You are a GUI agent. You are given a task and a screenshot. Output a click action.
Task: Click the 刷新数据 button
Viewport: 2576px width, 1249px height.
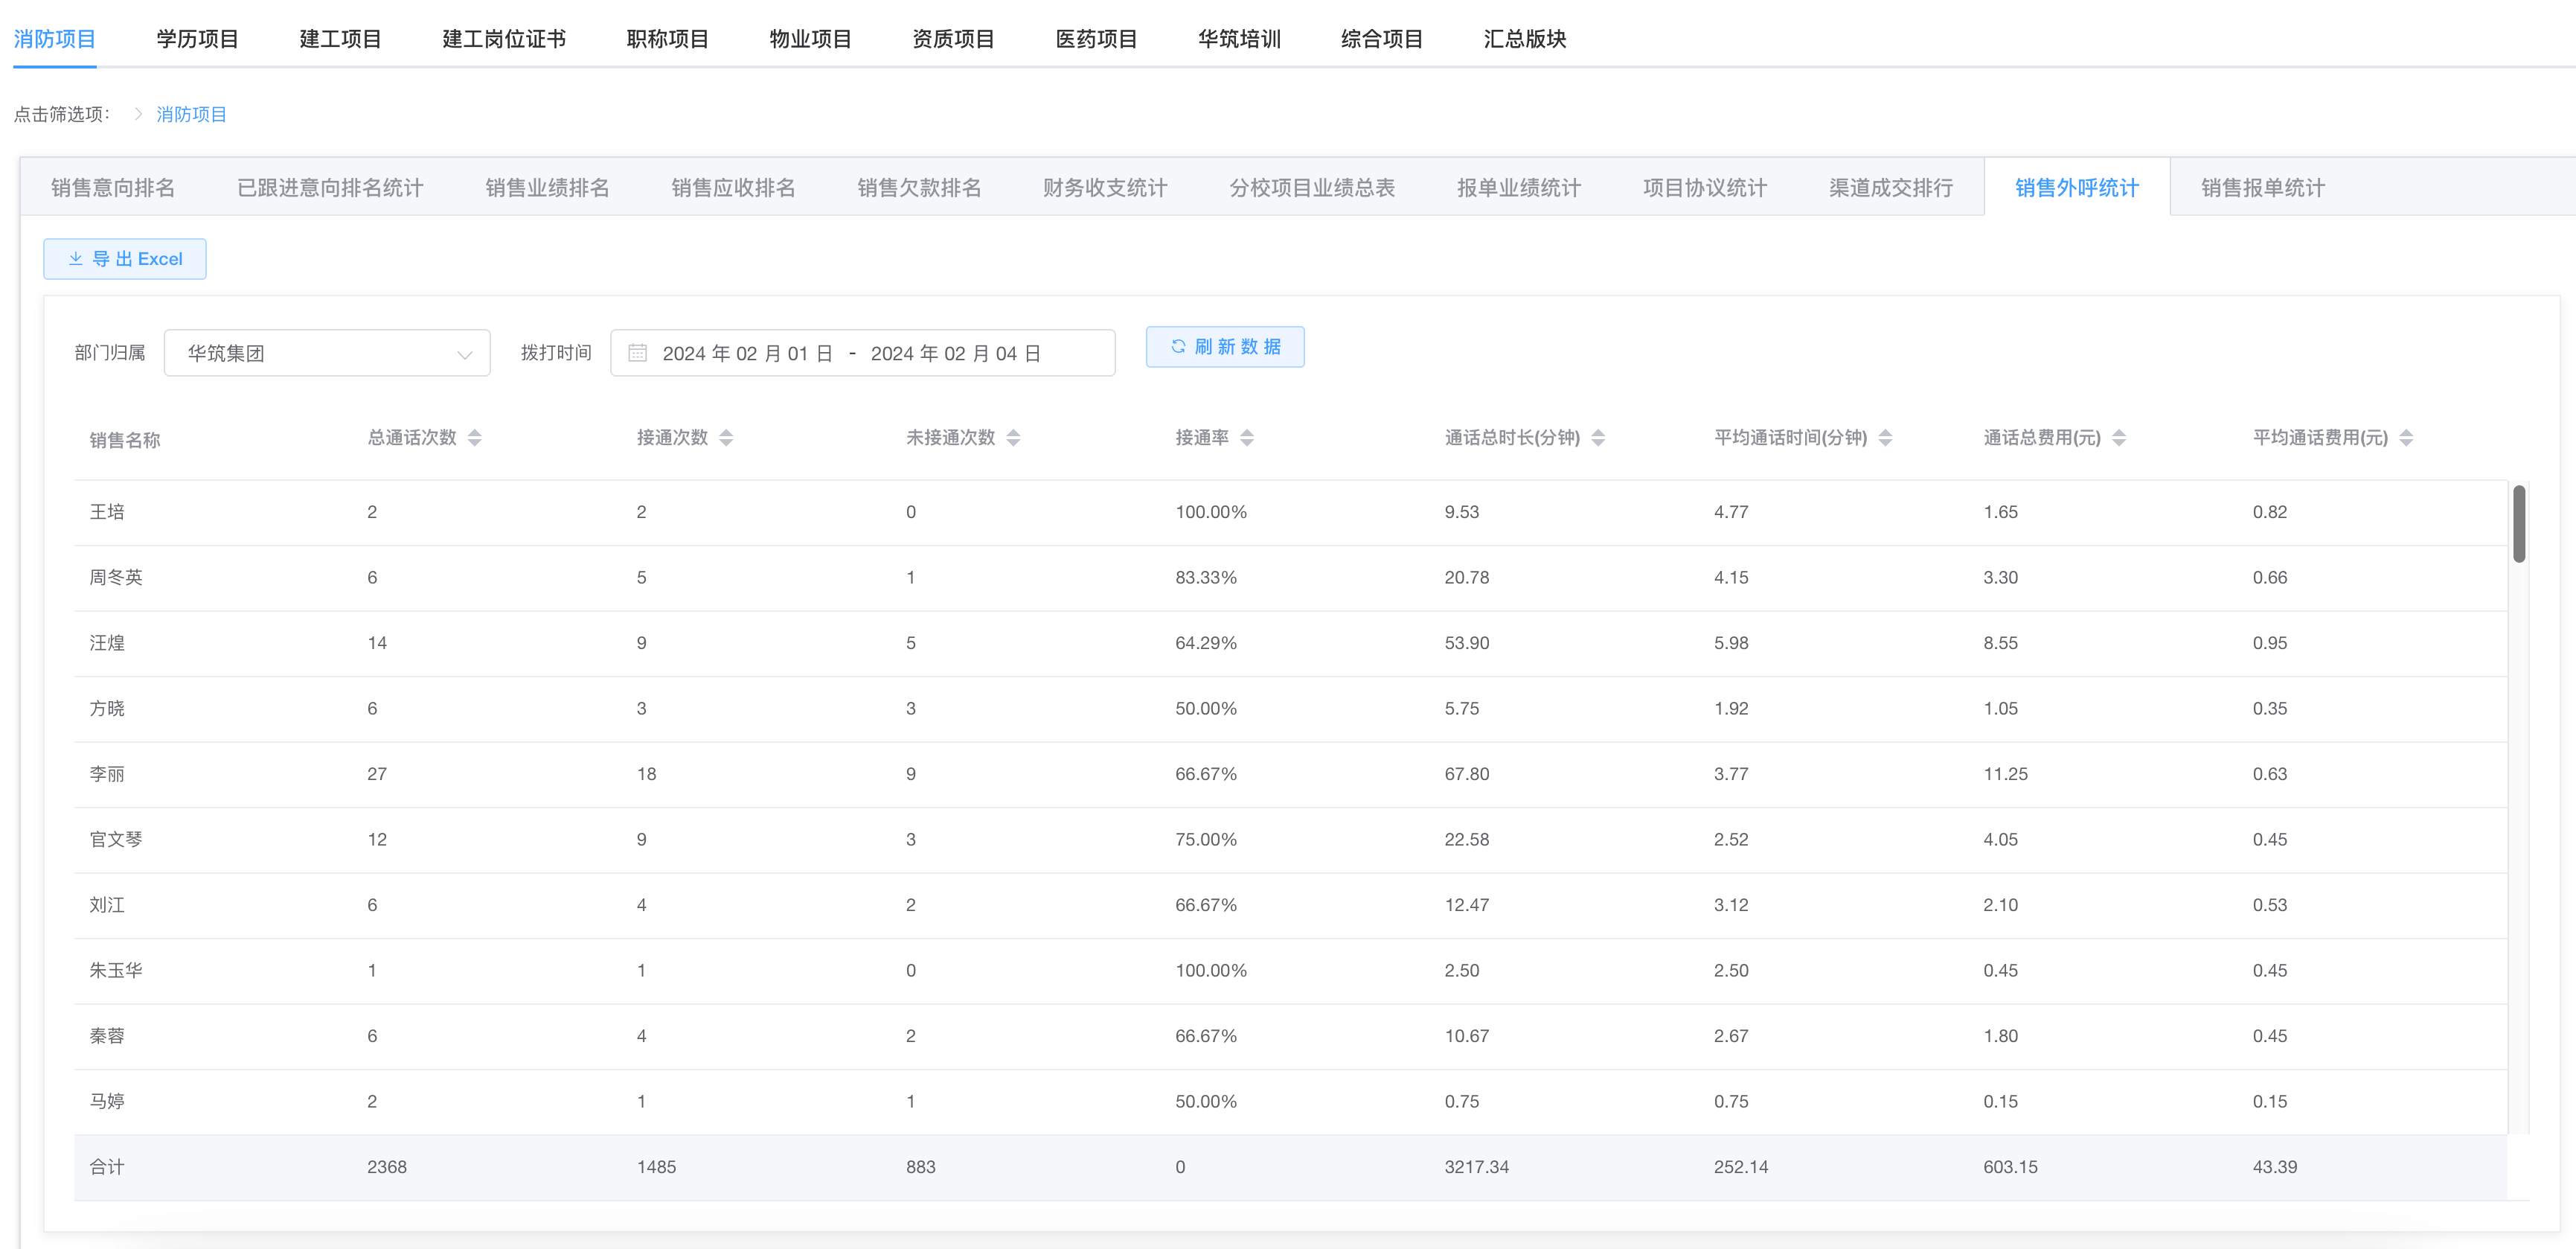1224,347
